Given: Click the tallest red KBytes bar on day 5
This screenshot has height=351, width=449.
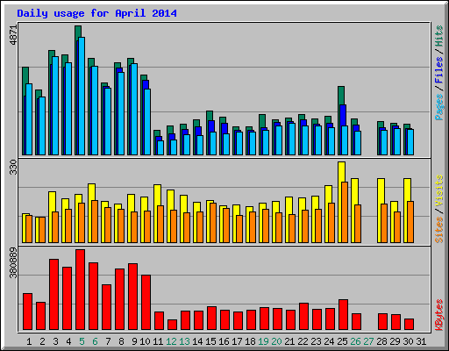Looking at the screenshot, I should [80, 290].
